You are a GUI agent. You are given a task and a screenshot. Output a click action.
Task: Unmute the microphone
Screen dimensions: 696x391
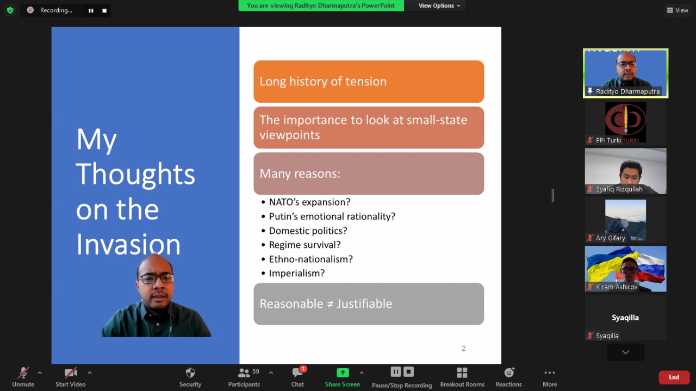coord(23,377)
